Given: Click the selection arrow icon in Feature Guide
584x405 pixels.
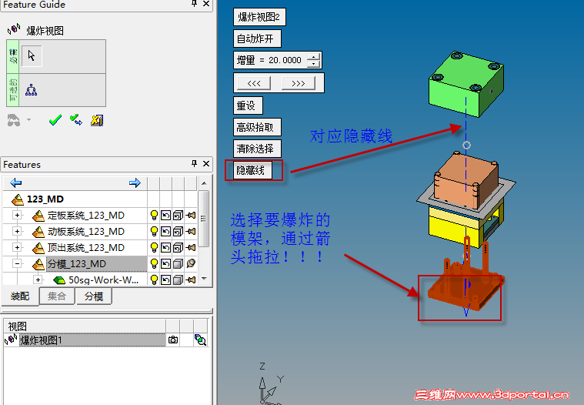Looking at the screenshot, I should tap(32, 56).
